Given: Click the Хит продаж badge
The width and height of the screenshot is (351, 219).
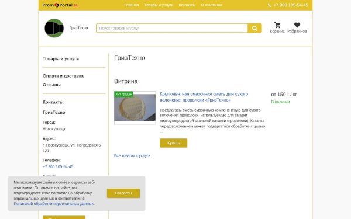Looking at the screenshot, I should point(124,94).
